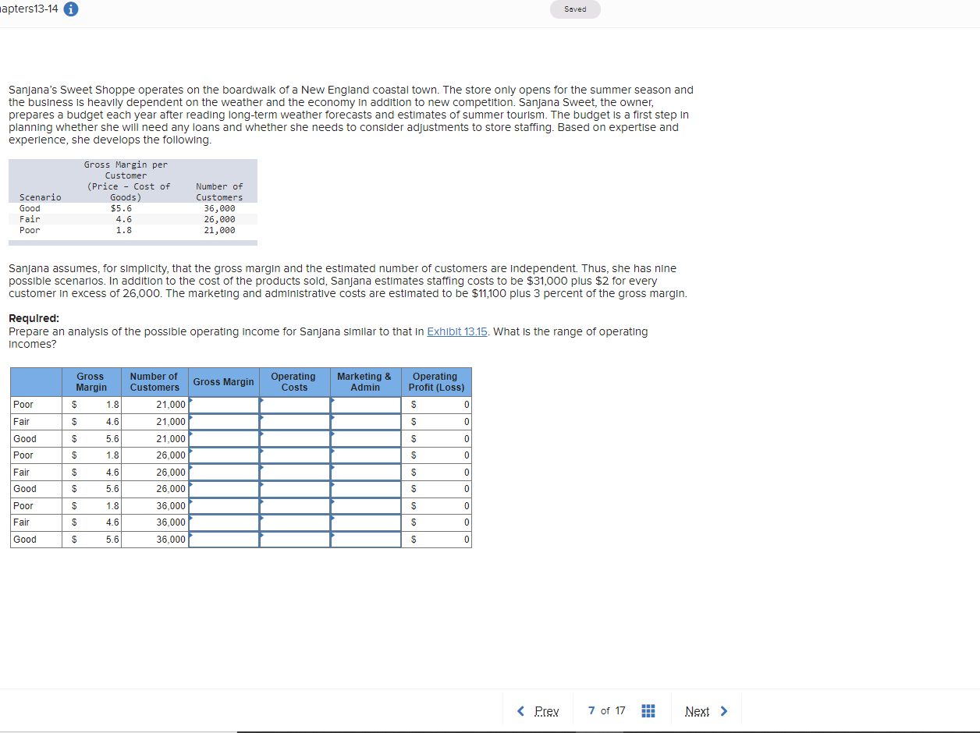Select Operating Costs input for Fair 36,000 row
980x733 pixels.
tap(294, 522)
